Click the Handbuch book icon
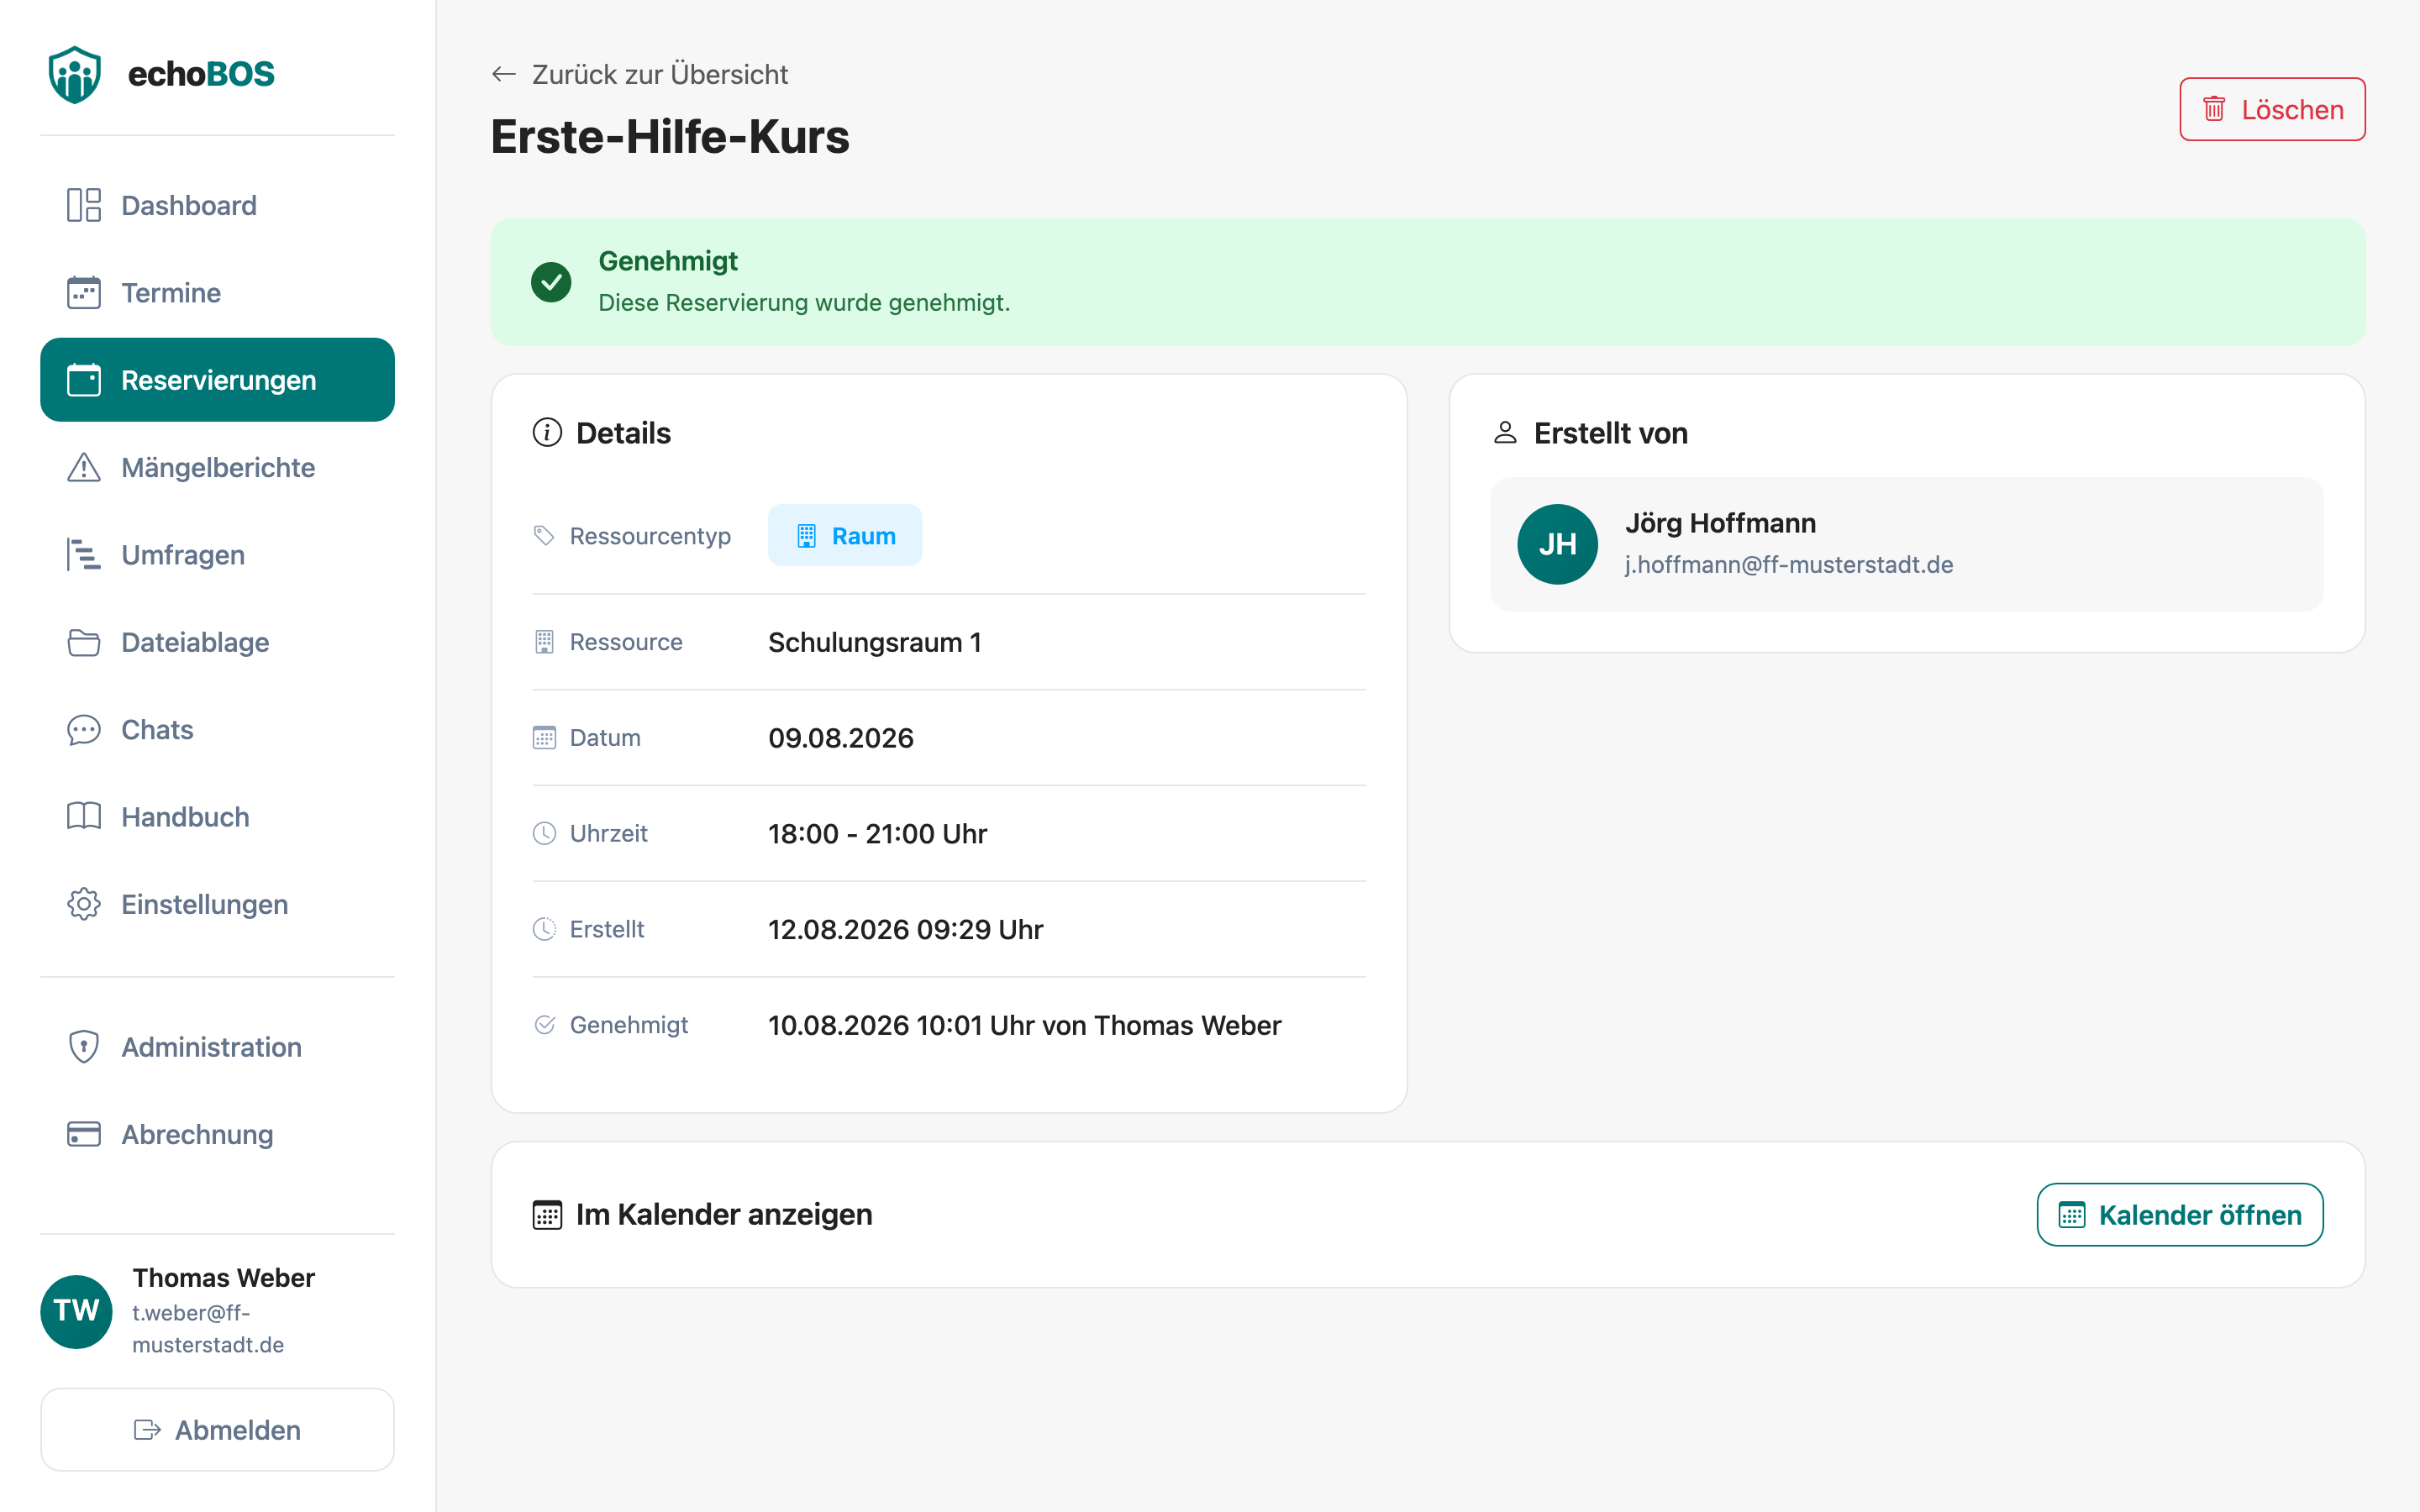 [84, 816]
